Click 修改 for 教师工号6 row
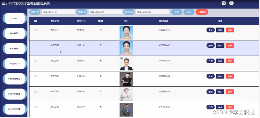 [x=220, y=107]
